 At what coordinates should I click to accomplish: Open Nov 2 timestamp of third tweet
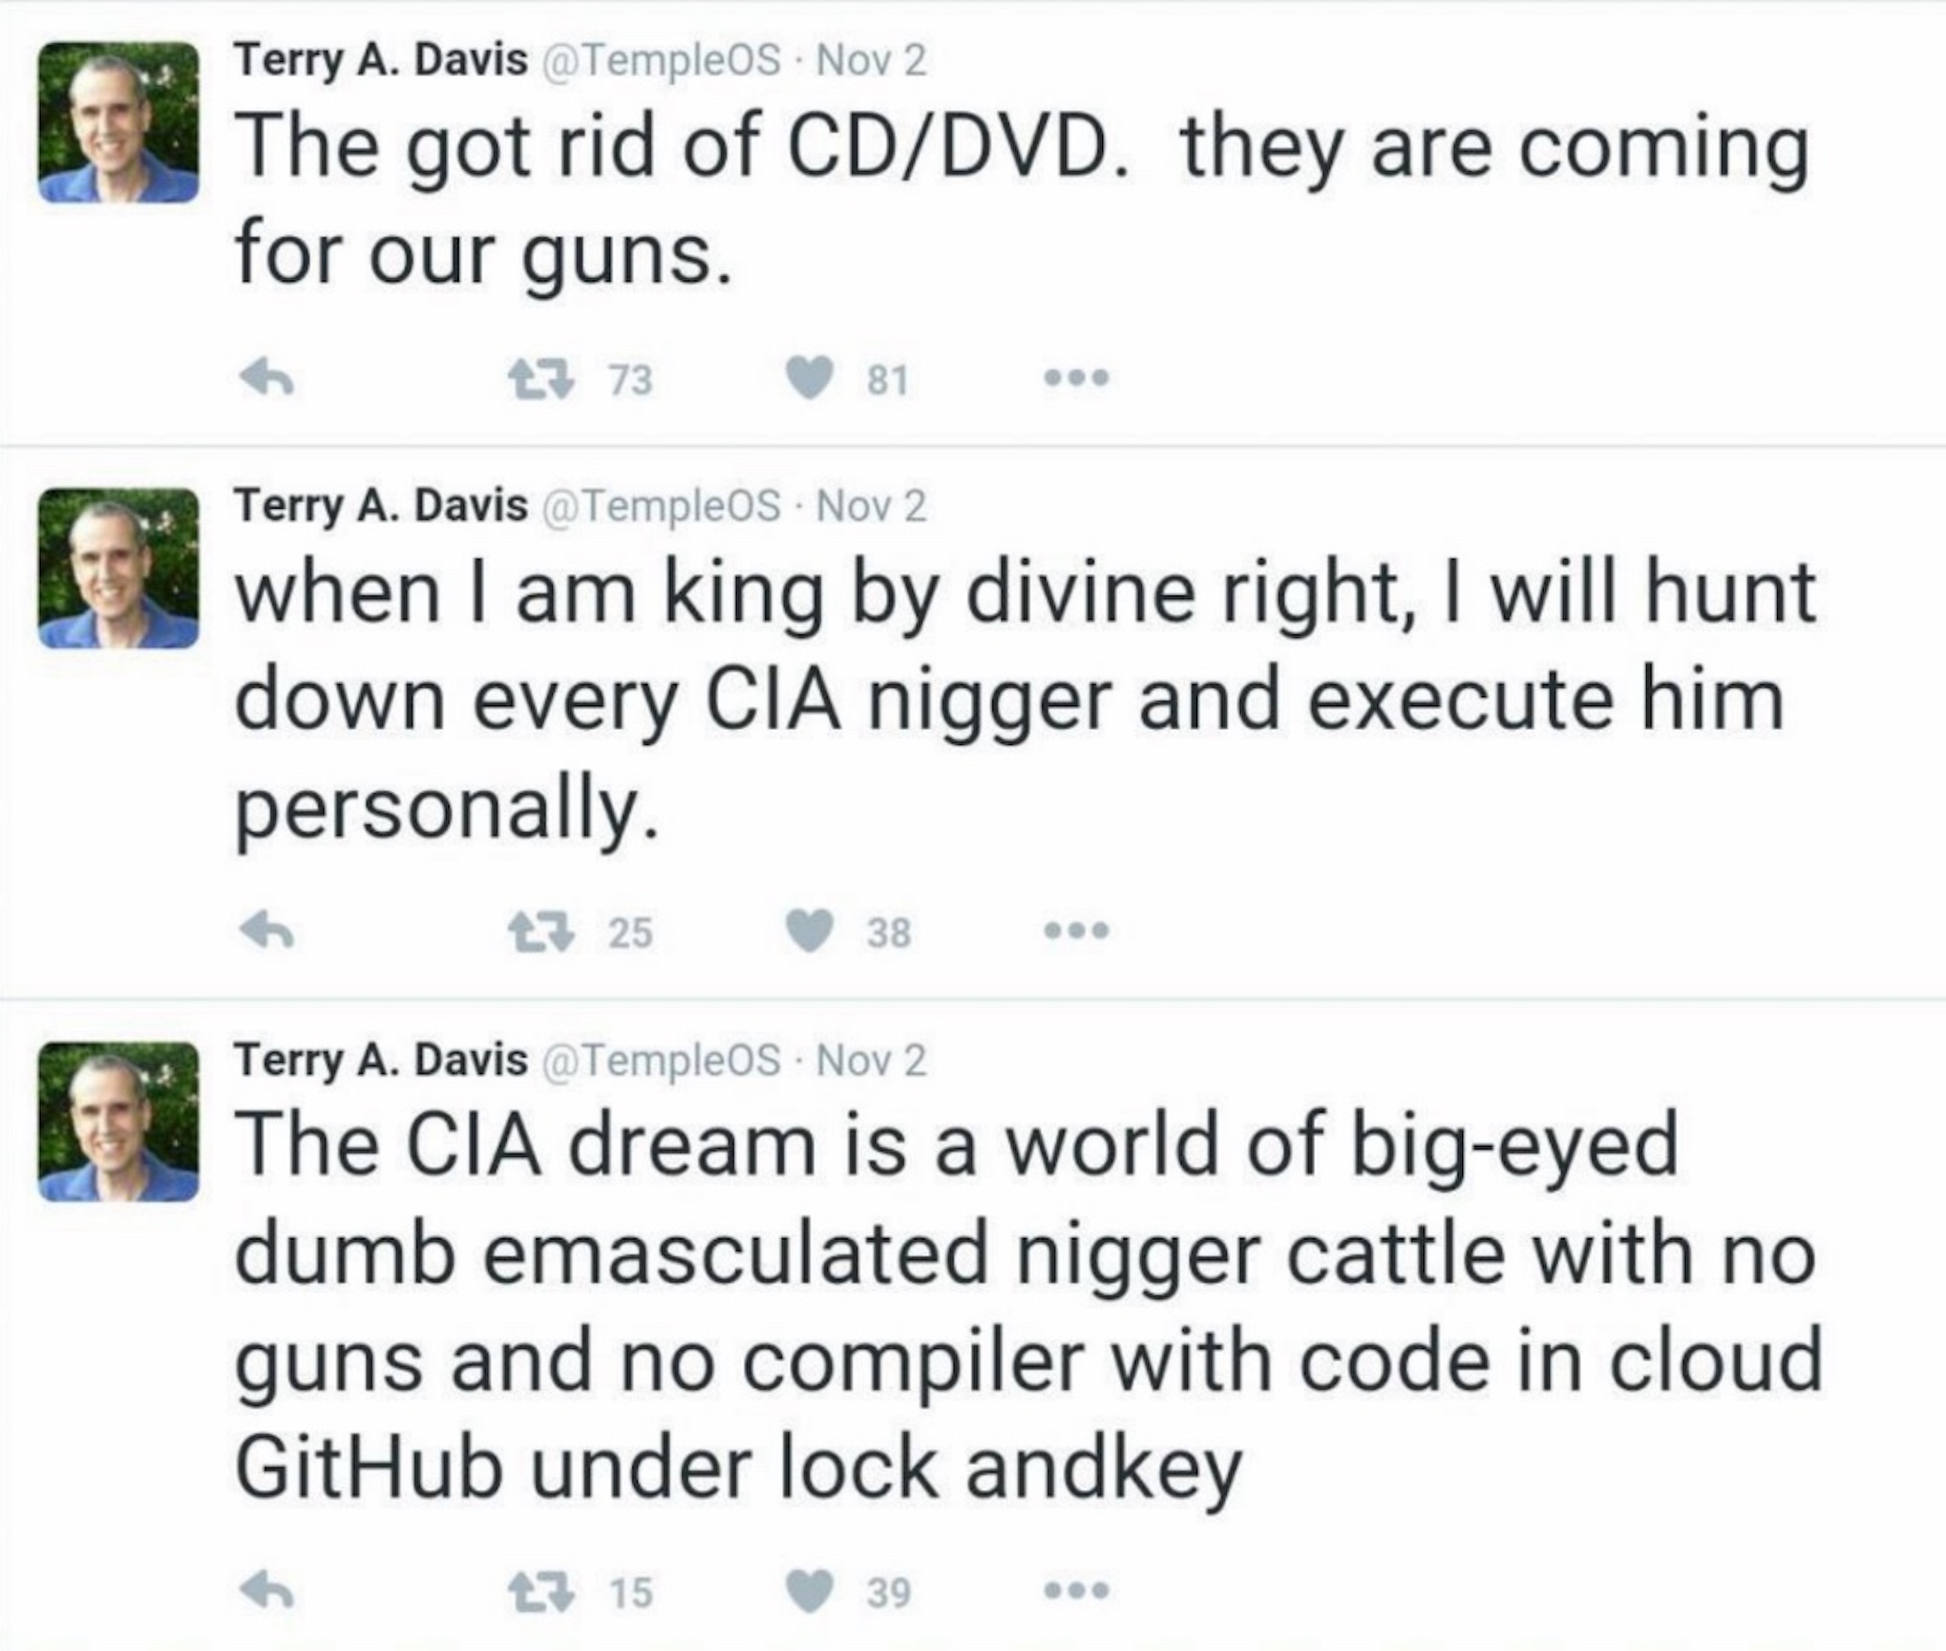[x=871, y=1059]
